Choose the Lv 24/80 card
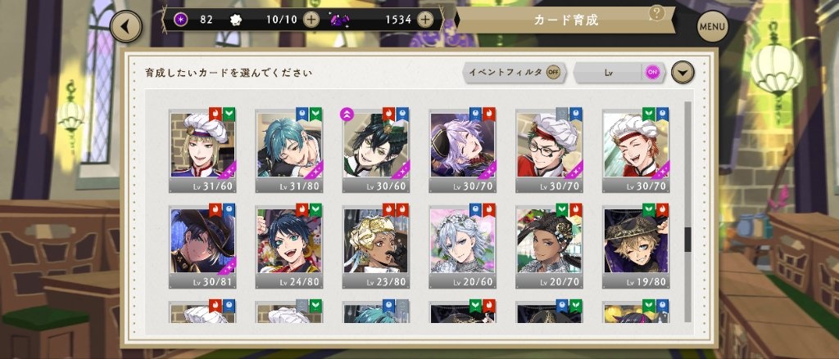The height and width of the screenshot is (359, 839). [289, 246]
